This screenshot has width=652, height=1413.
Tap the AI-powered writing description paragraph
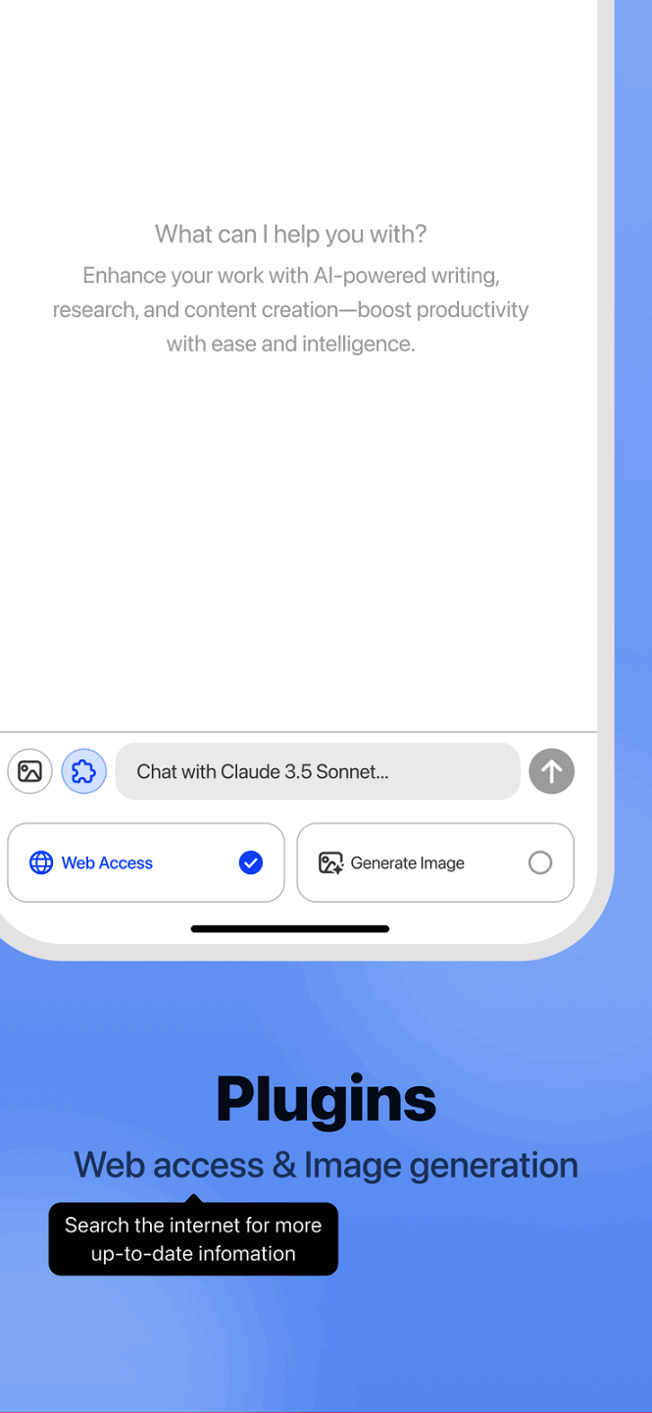[291, 310]
